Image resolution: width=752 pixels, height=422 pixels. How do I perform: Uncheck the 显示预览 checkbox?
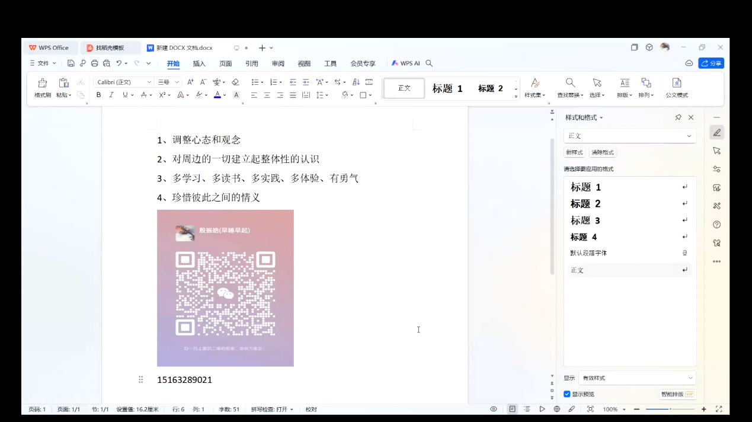coord(567,394)
